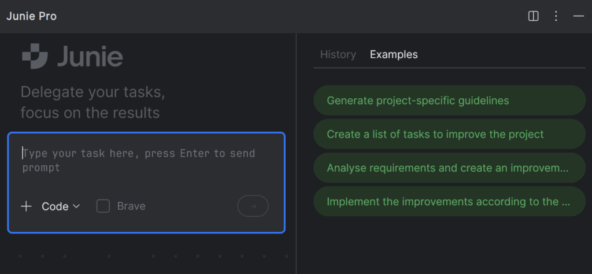
Task: Switch to the History tab
Action: tap(338, 55)
